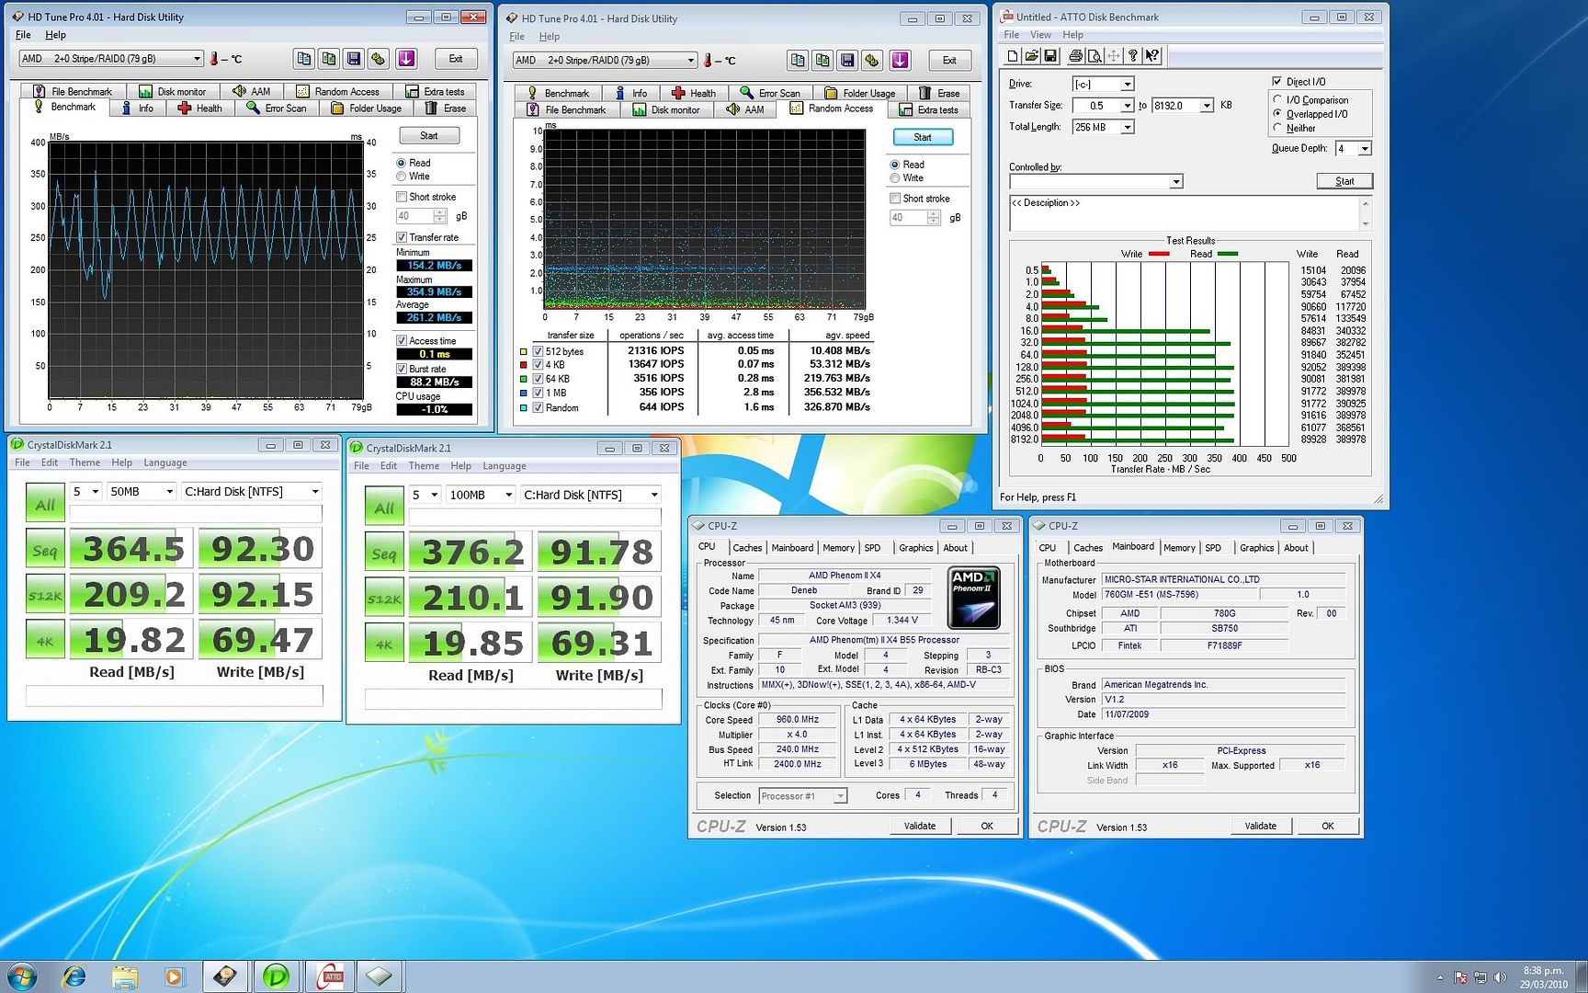Click Print Preview icon in ATTO toolbar
Image resolution: width=1588 pixels, height=993 pixels.
(1095, 56)
